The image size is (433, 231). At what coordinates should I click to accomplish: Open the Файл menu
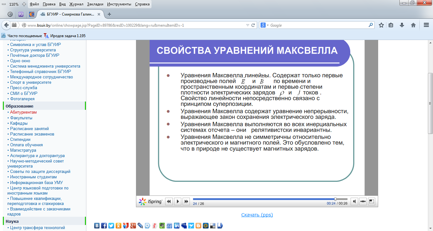(x=34, y=4)
